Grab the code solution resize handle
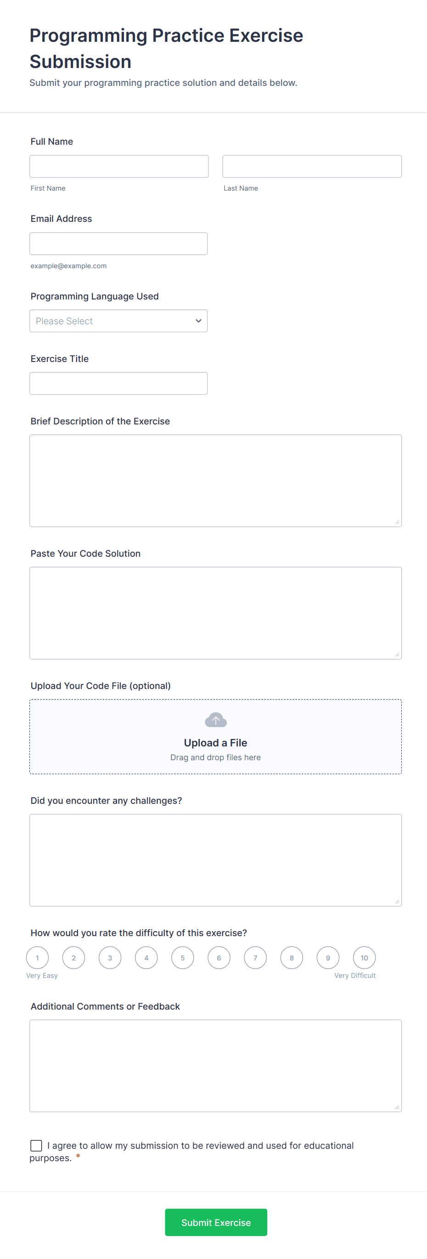Image resolution: width=427 pixels, height=1259 pixels. (x=397, y=655)
